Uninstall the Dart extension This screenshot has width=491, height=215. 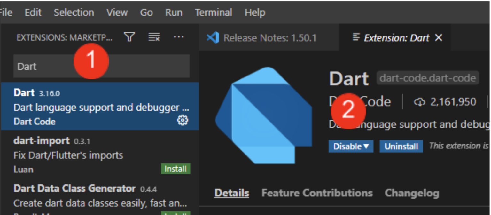(401, 147)
